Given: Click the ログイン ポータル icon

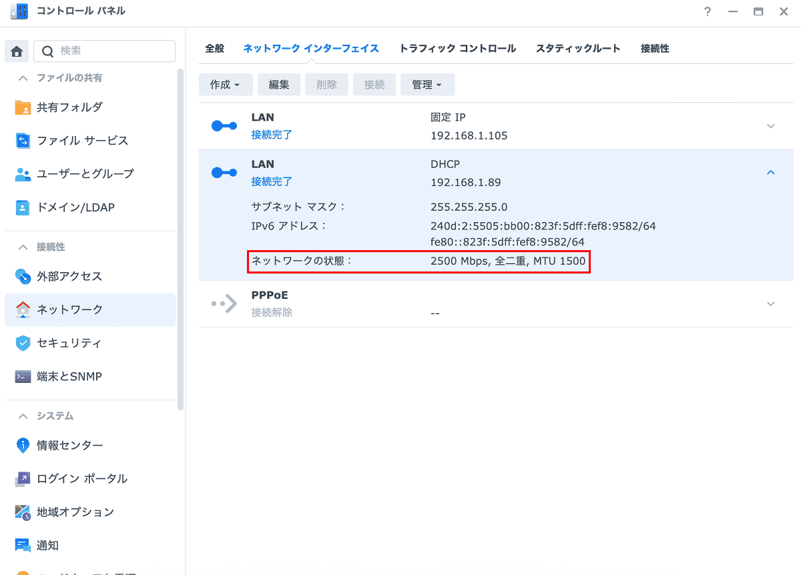Looking at the screenshot, I should pos(23,478).
